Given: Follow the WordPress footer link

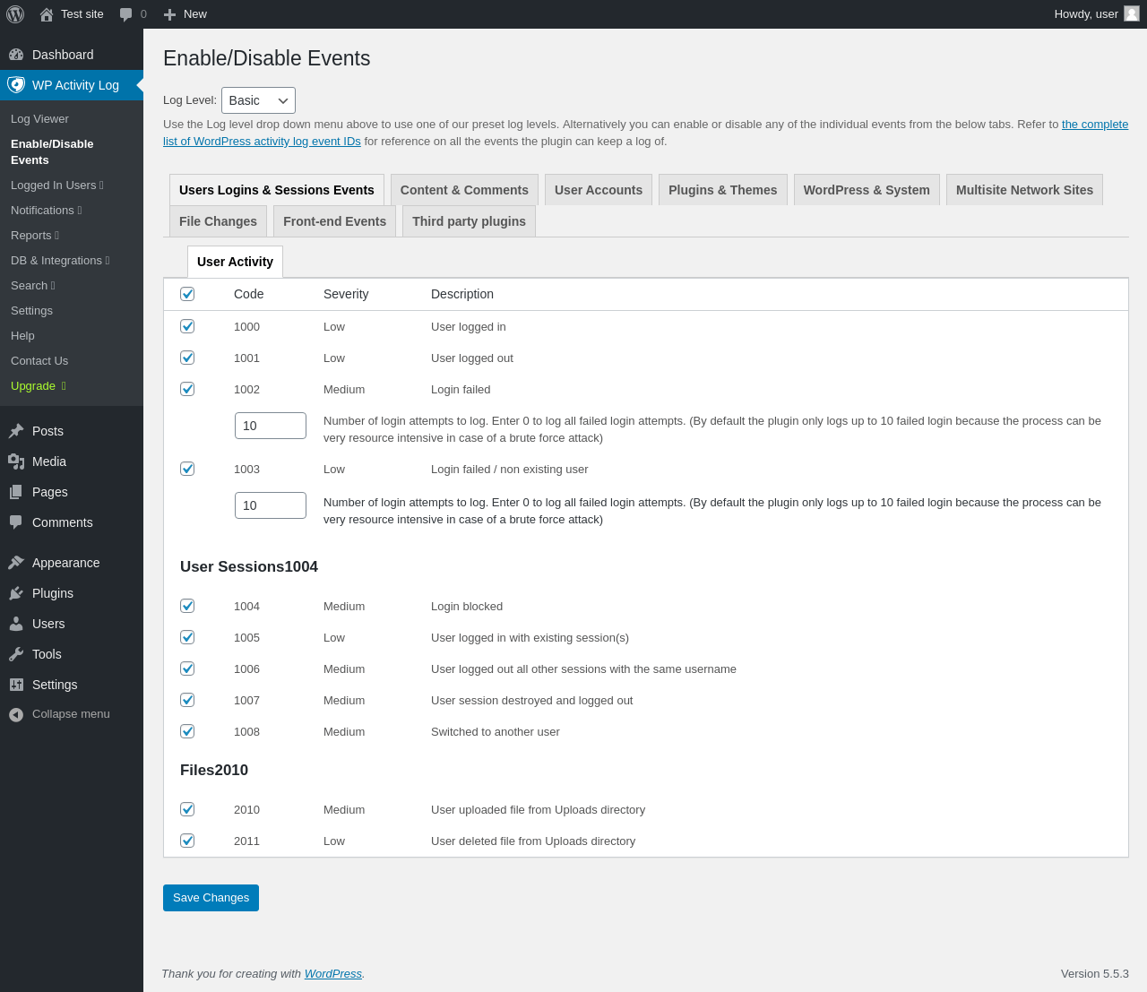Looking at the screenshot, I should (x=332, y=974).
